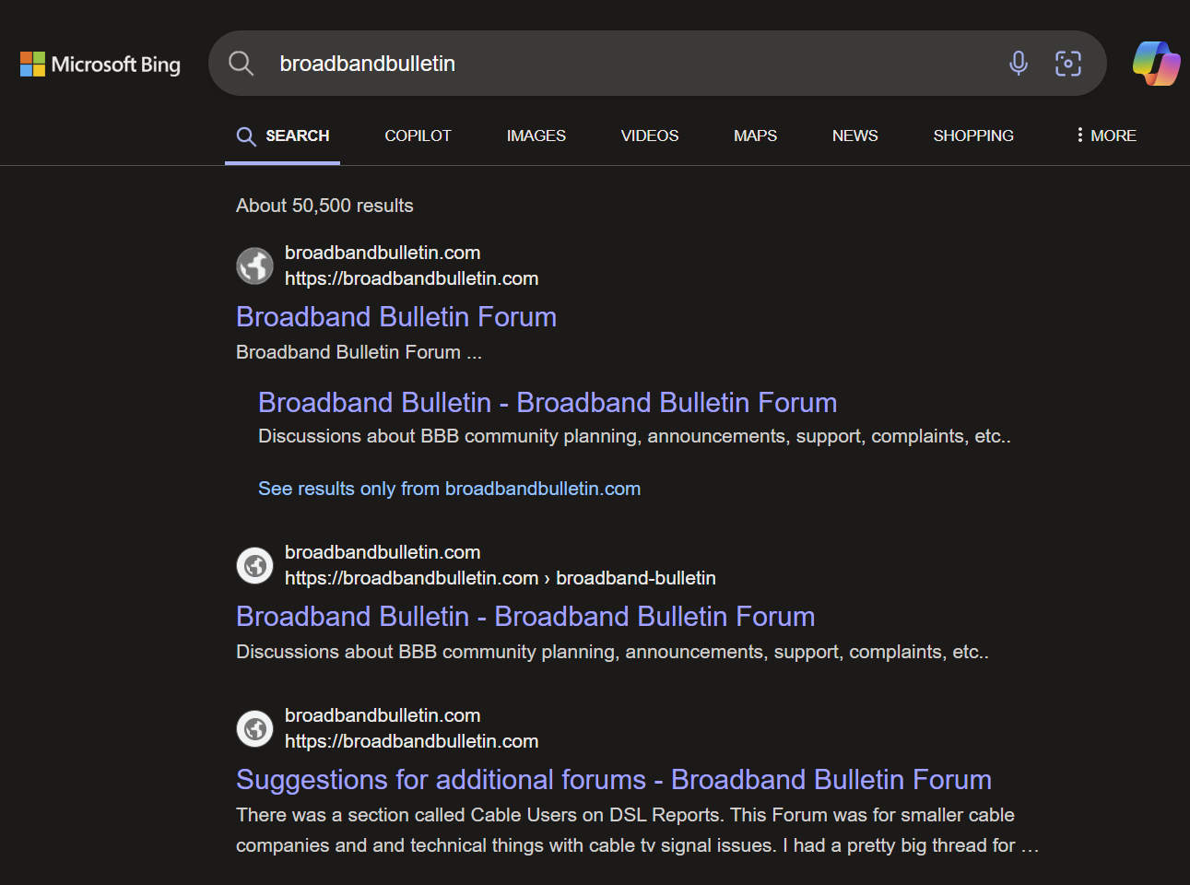Select the SEARCH tab
Screen dimensions: 1190x885
coord(283,136)
